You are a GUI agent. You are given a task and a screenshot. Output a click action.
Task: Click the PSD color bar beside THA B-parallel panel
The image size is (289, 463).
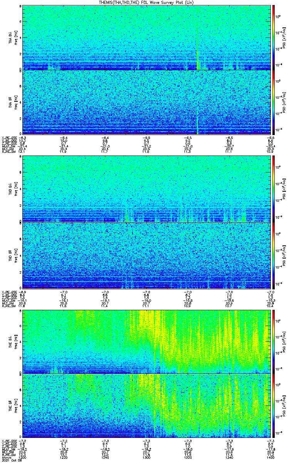point(274,102)
